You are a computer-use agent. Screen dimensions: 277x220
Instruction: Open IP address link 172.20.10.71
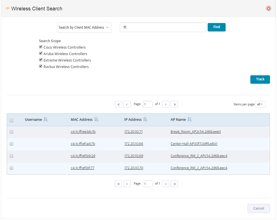coord(133,132)
